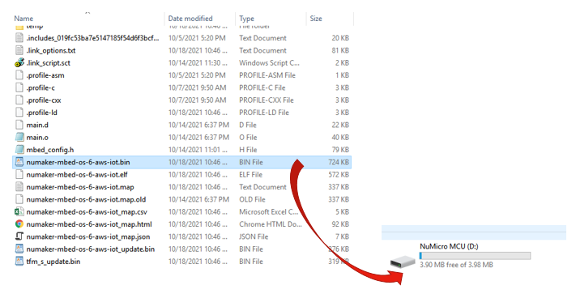Select tfm_s_update.bin file name
Viewport: 576px width, 298px height.
[x=53, y=262]
